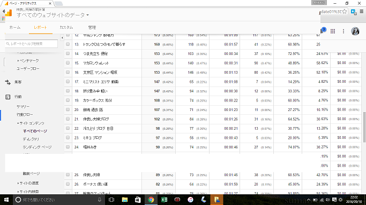Viewport: 366px width, 205px height.
Task: Open the ランディング ページ report
Action: coord(37,147)
